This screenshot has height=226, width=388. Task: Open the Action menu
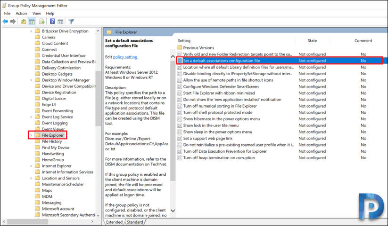pos(21,13)
